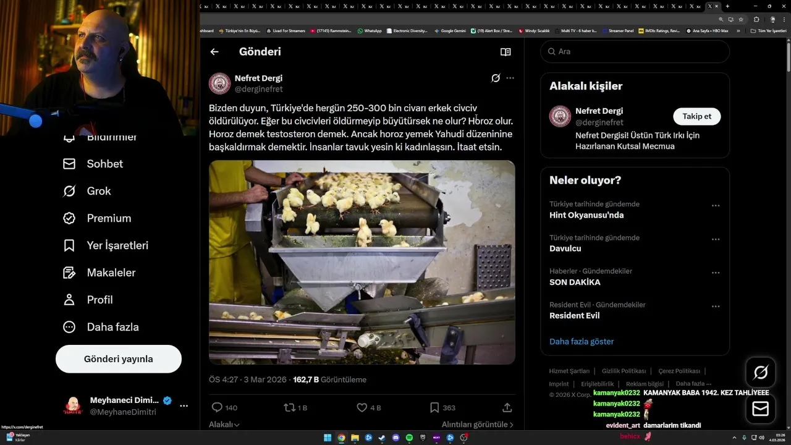
Task: Open the Davulcu trending topic
Action: coord(565,249)
